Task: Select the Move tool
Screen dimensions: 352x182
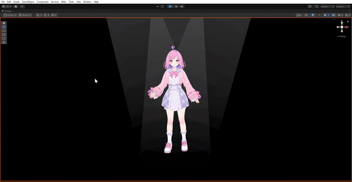Action: [4, 27]
